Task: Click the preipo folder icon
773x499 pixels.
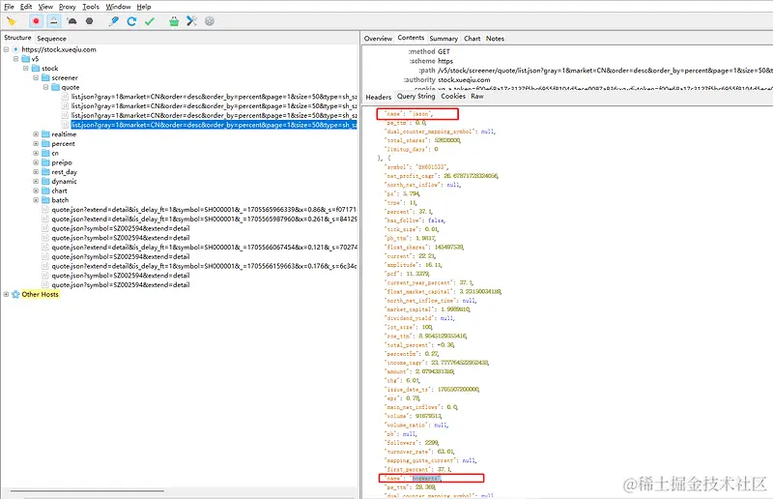Action: click(x=45, y=162)
